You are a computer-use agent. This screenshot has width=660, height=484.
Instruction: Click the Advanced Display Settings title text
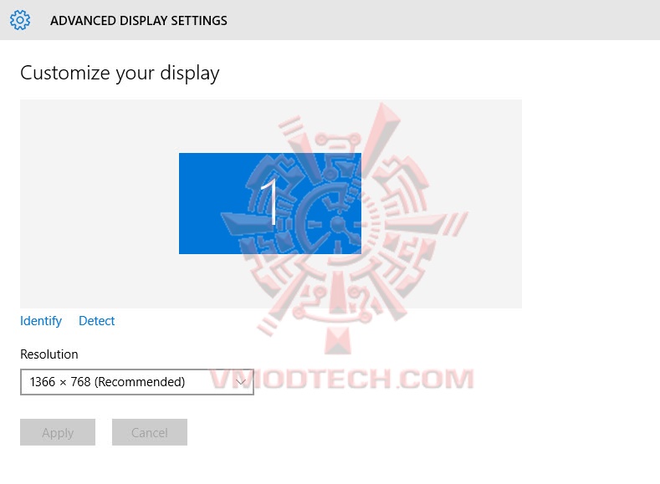point(139,21)
